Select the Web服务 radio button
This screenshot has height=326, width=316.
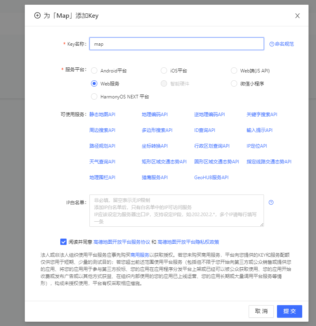(x=94, y=83)
